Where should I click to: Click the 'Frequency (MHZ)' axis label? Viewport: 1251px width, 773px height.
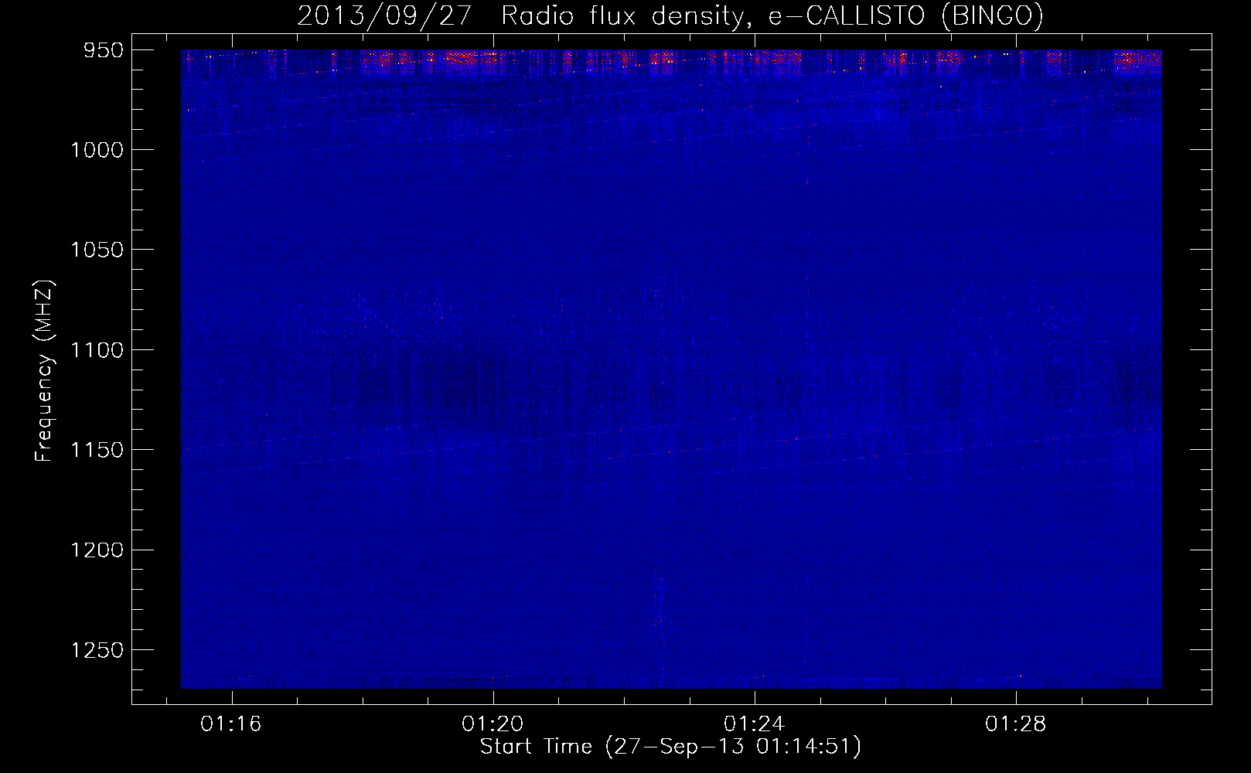(44, 371)
